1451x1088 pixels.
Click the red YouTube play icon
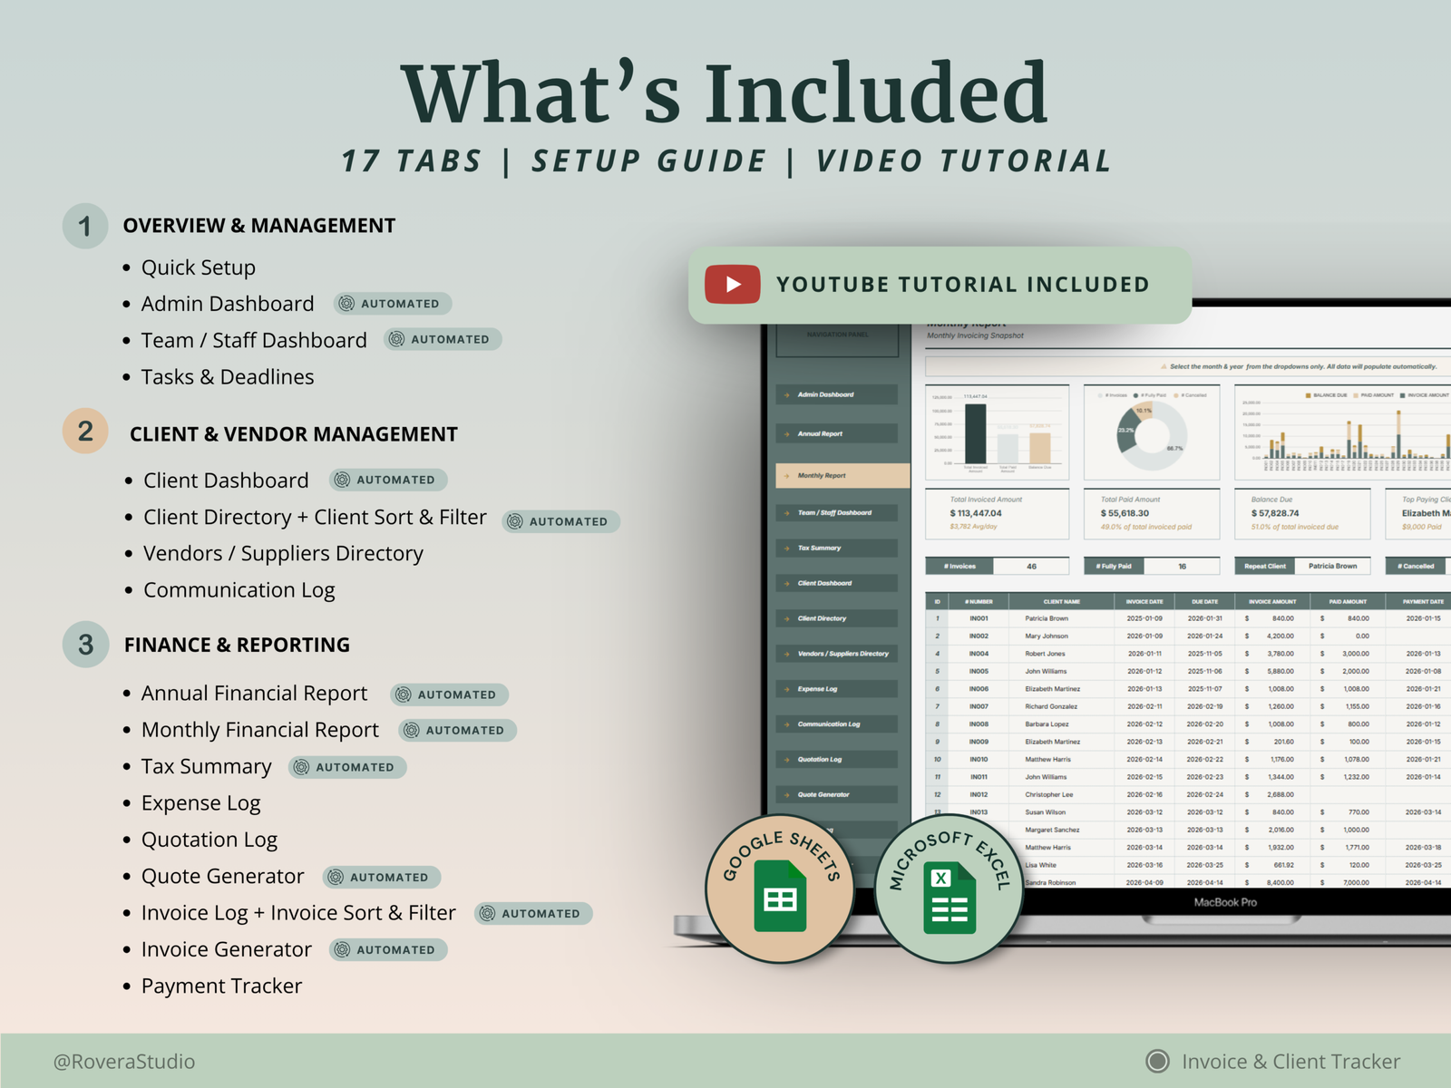point(733,284)
